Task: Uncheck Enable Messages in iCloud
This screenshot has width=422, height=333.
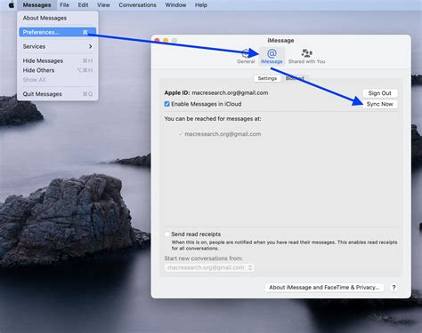Action: [166, 104]
